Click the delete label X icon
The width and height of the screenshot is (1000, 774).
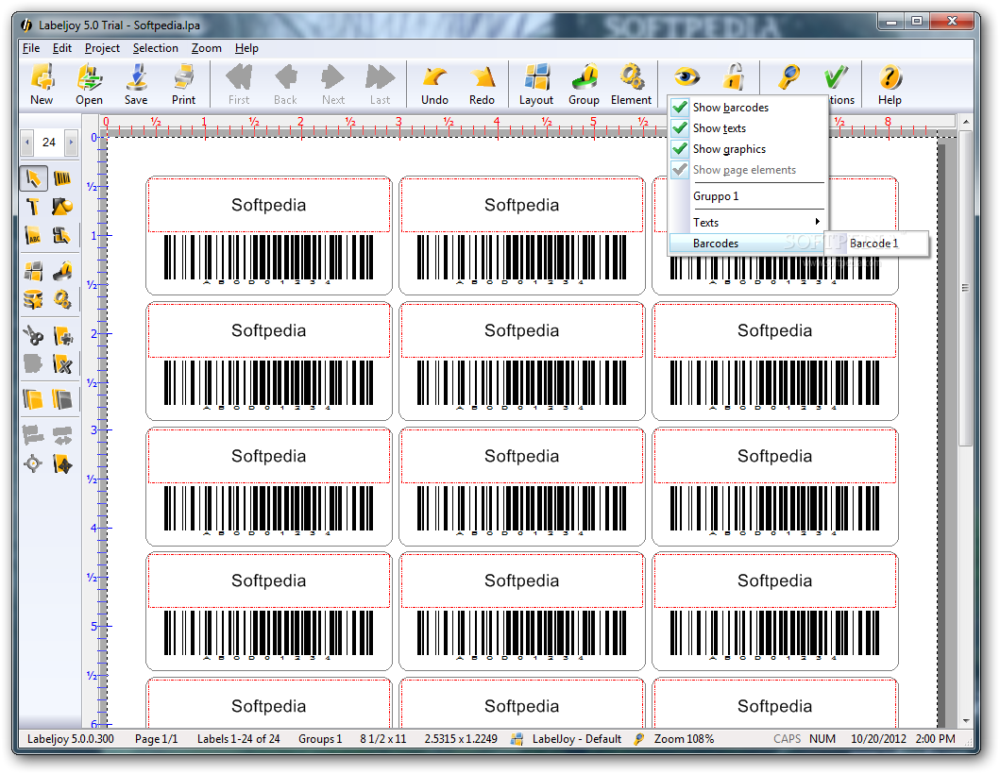click(62, 364)
